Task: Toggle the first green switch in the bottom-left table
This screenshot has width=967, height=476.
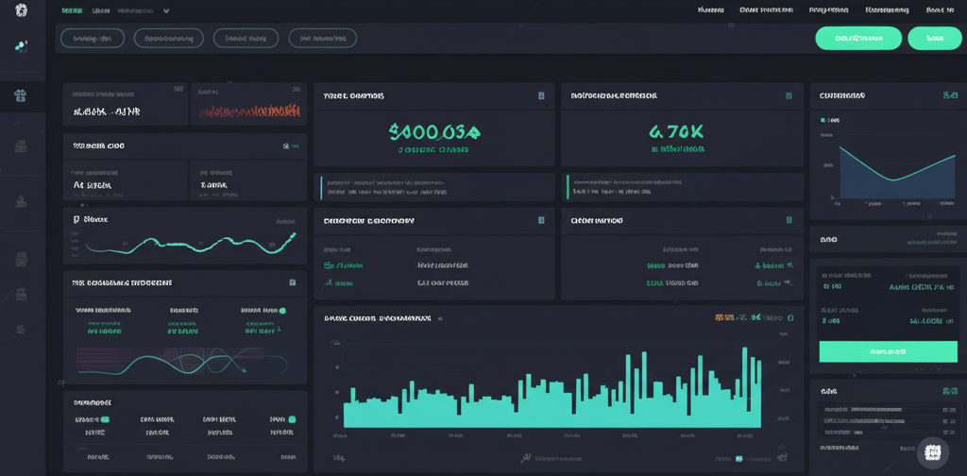Action: [x=105, y=418]
